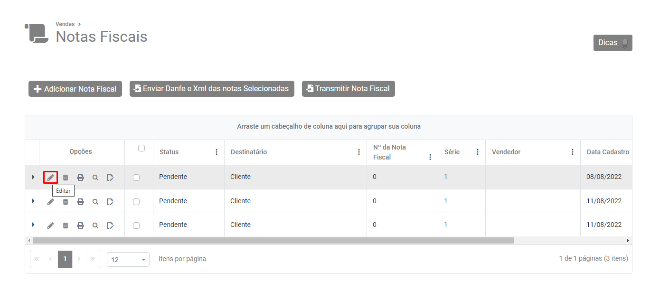
Task: Delete the third invoice using trash icon
Action: (66, 226)
